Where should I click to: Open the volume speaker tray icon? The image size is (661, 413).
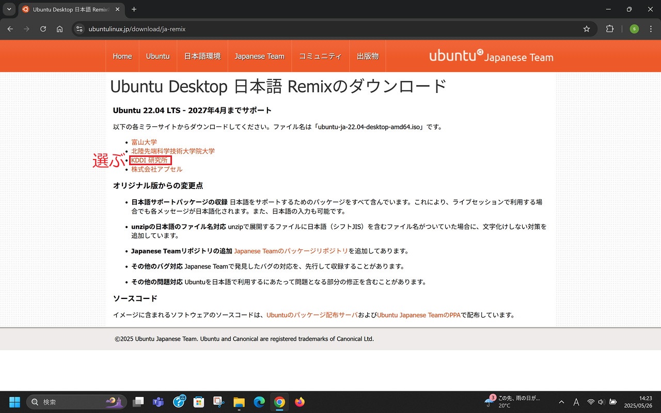point(602,402)
